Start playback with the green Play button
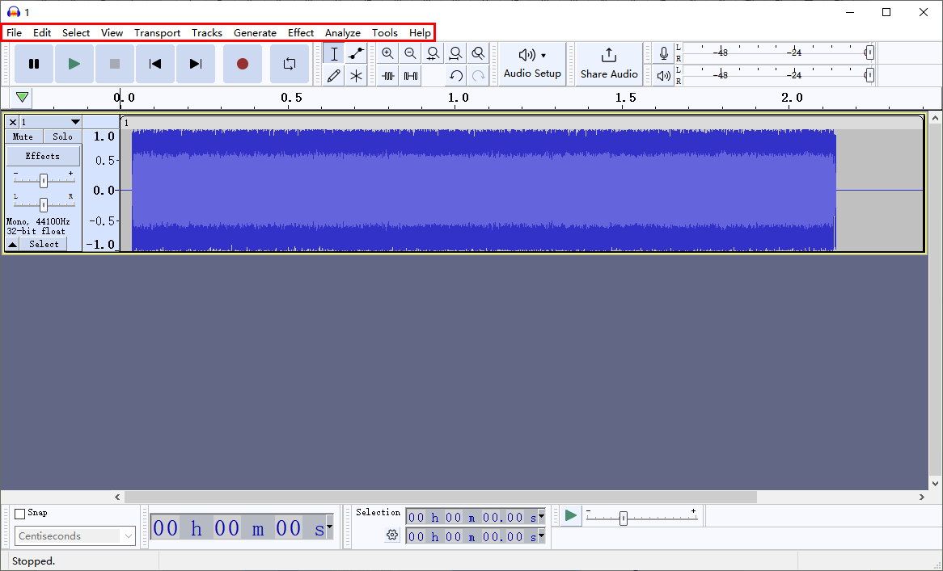This screenshot has width=943, height=571. [74, 64]
